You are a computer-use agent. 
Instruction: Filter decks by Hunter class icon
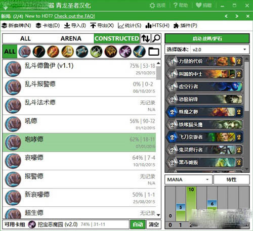(39, 52)
